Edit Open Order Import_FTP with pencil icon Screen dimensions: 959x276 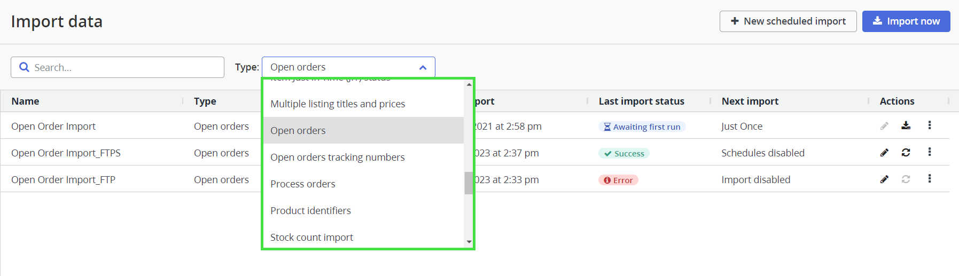884,179
